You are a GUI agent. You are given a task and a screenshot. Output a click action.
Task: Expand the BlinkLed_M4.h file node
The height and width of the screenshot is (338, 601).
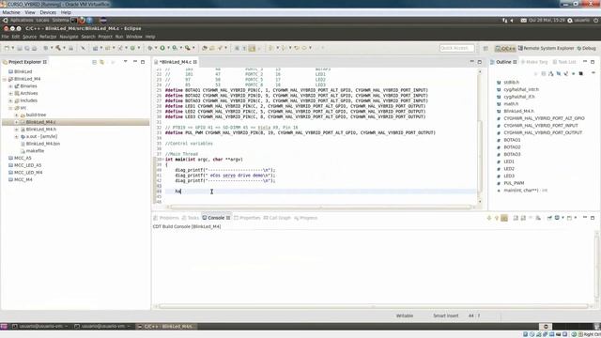pyautogui.click(x=17, y=130)
